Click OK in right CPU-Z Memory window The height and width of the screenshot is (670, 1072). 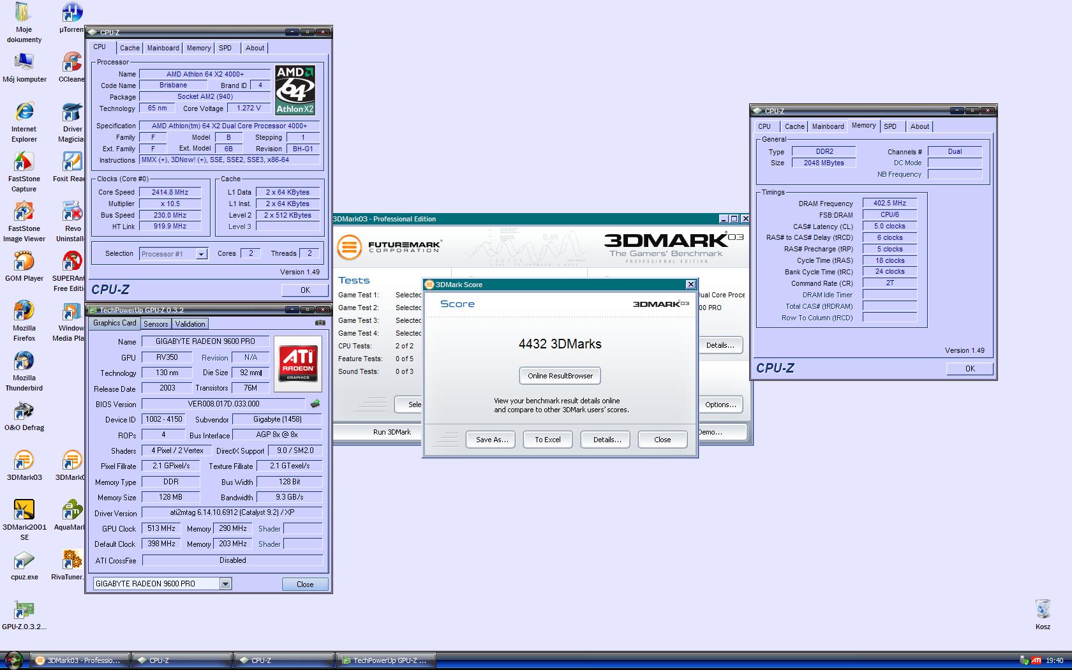(x=970, y=368)
